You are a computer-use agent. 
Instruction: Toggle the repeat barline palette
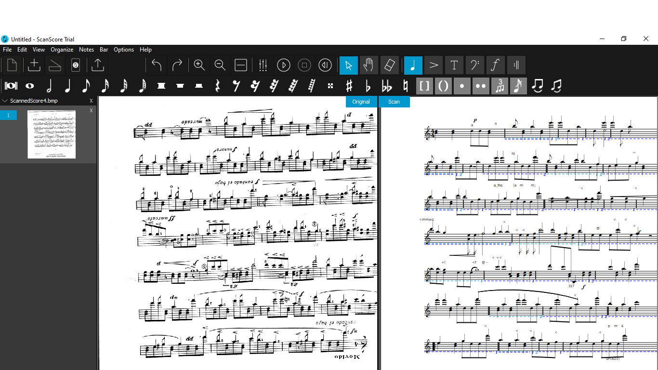pyautogui.click(x=516, y=65)
